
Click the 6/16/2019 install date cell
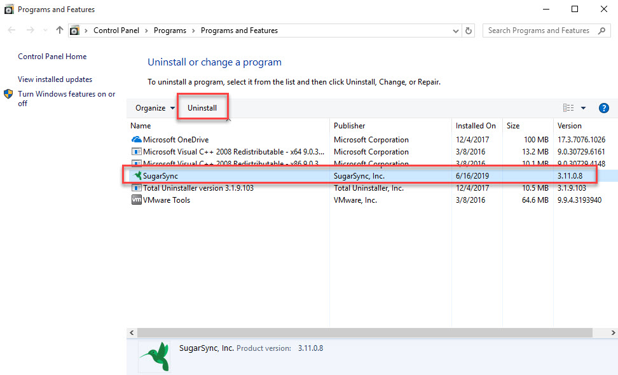(x=472, y=176)
